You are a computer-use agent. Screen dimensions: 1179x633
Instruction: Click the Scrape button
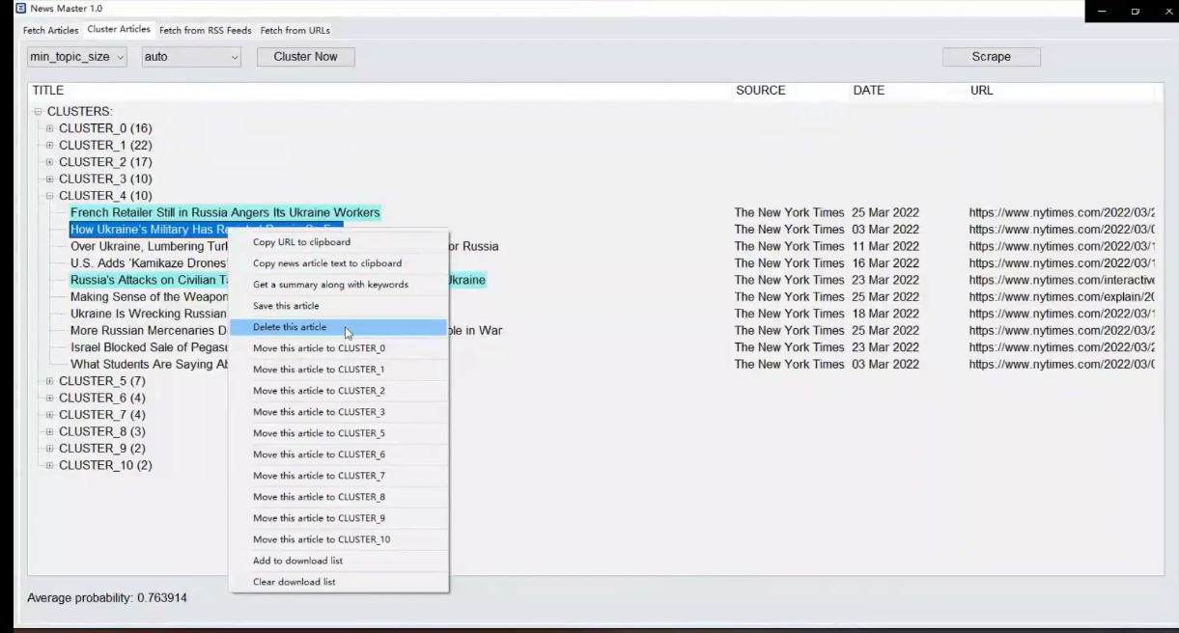(991, 57)
